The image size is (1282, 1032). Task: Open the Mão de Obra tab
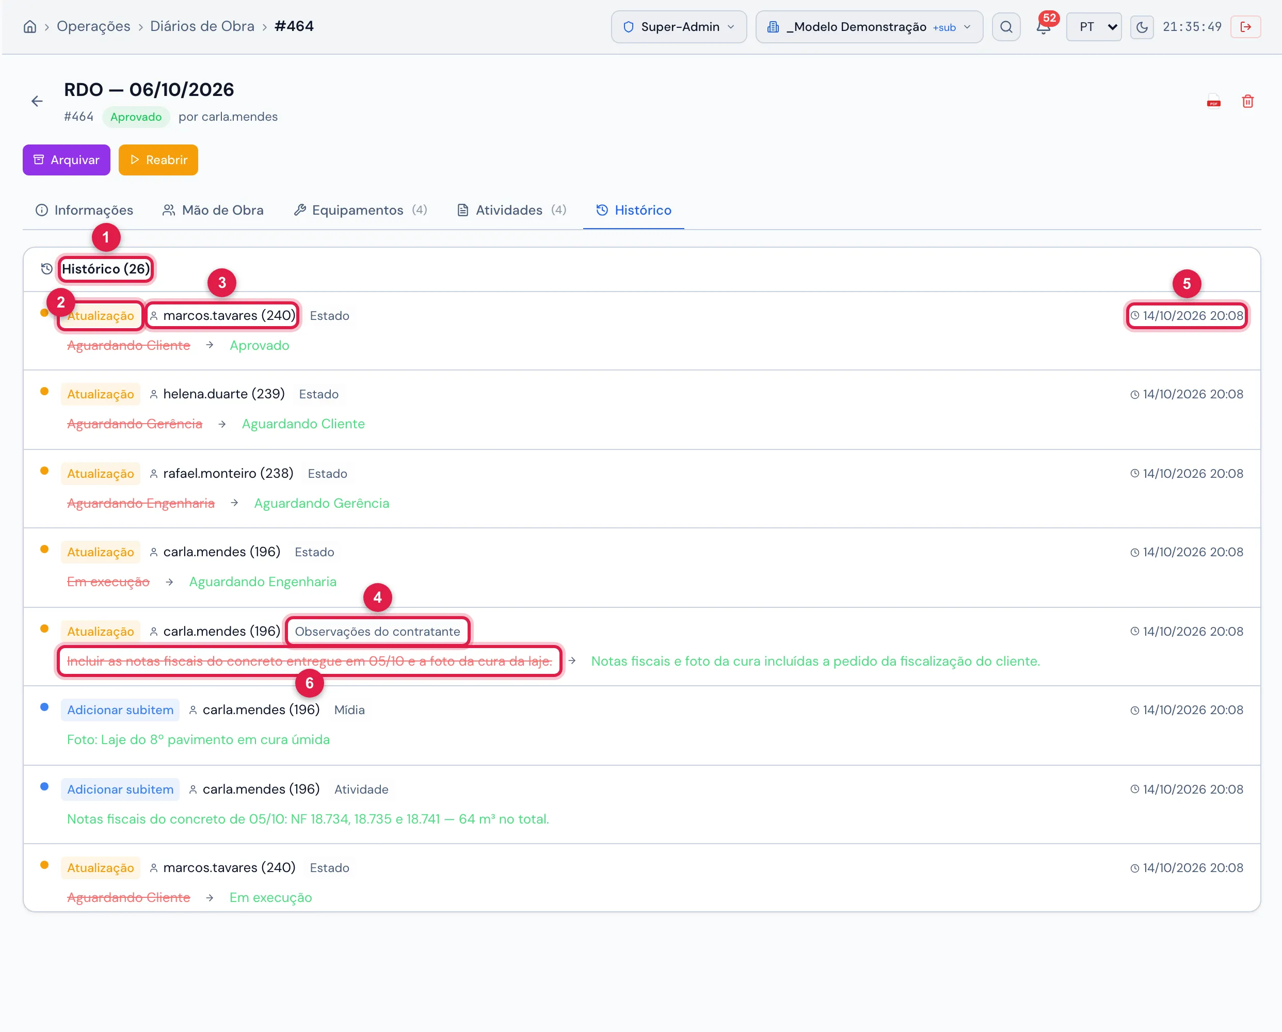click(213, 210)
